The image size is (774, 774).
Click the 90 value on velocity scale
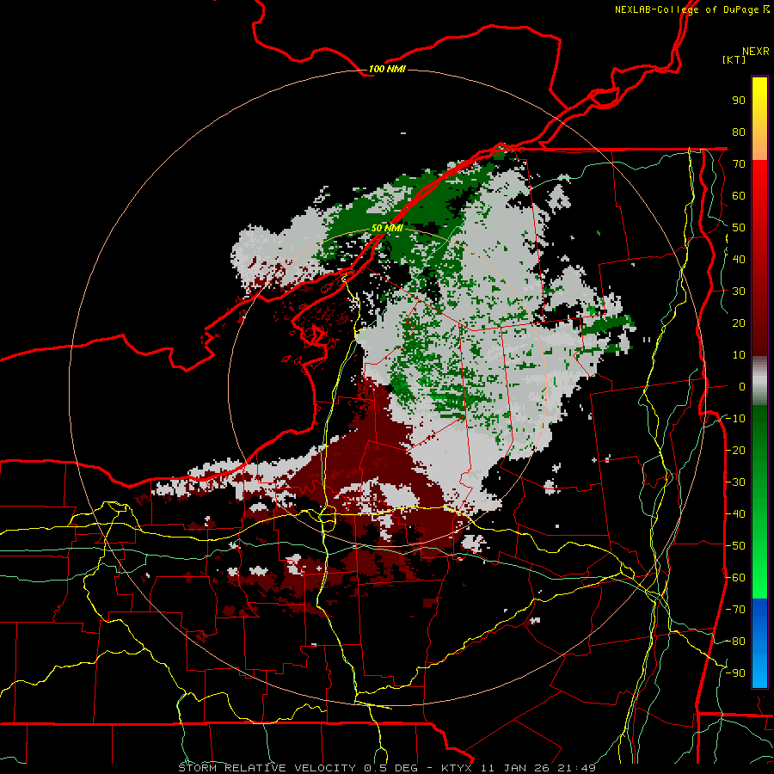pyautogui.click(x=739, y=101)
